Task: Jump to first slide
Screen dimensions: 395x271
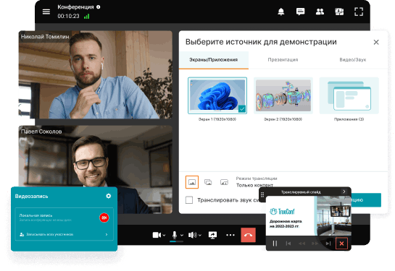Action: click(x=288, y=244)
